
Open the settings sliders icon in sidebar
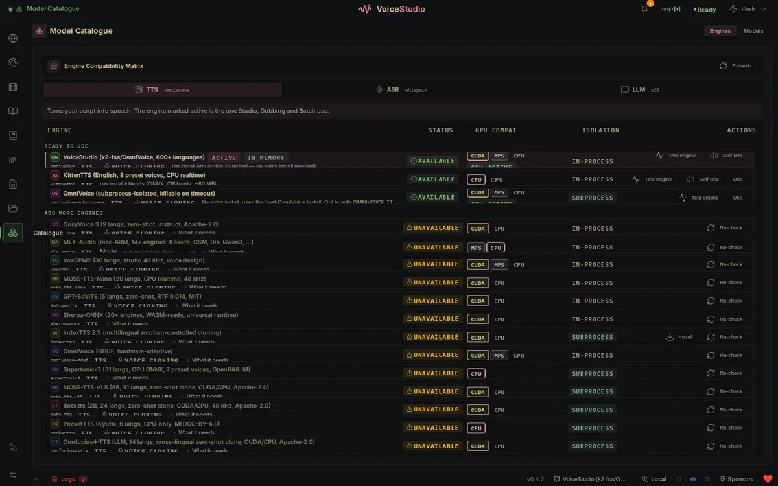coord(13,447)
